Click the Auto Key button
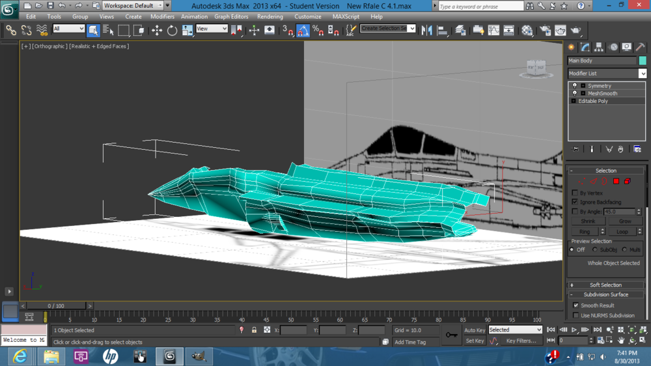The width and height of the screenshot is (651, 366). tap(475, 330)
